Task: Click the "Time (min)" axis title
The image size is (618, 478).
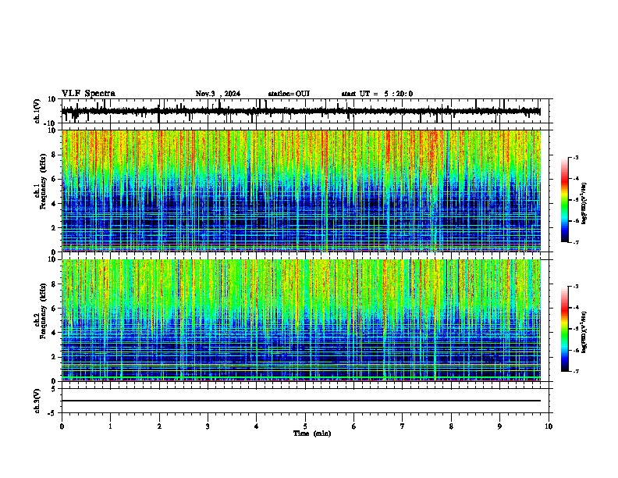Action: pos(312,433)
